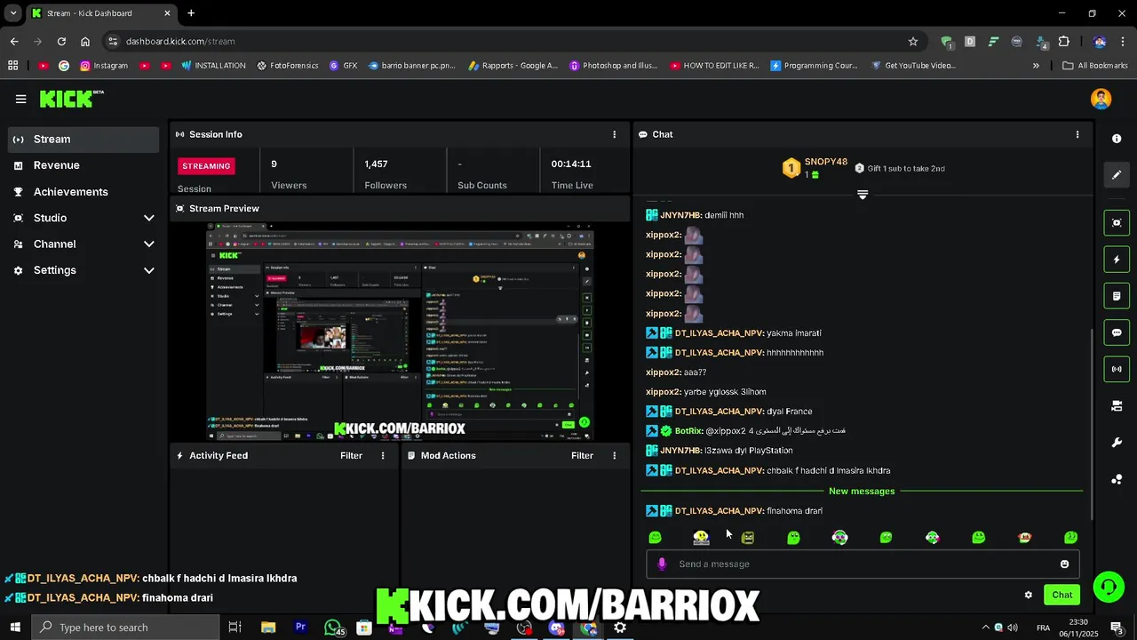Click the red STREAMING status badge

click(x=206, y=166)
